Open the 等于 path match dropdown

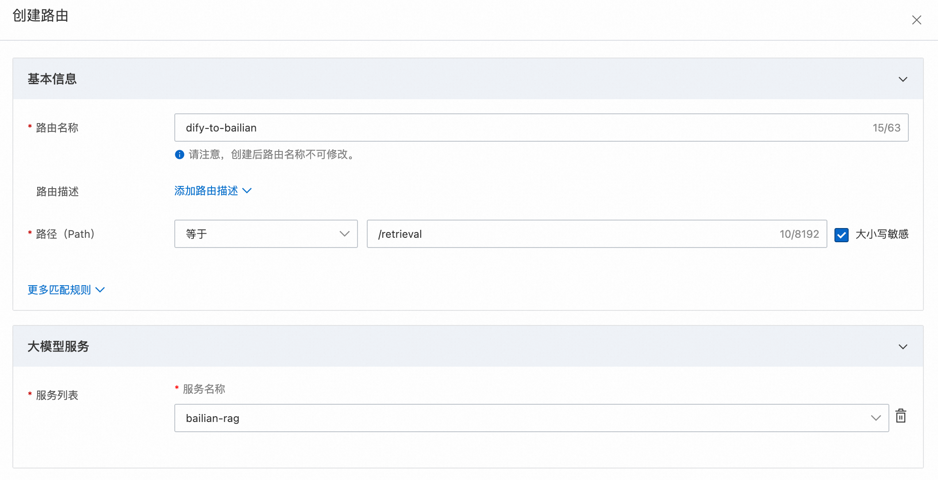[x=265, y=234]
